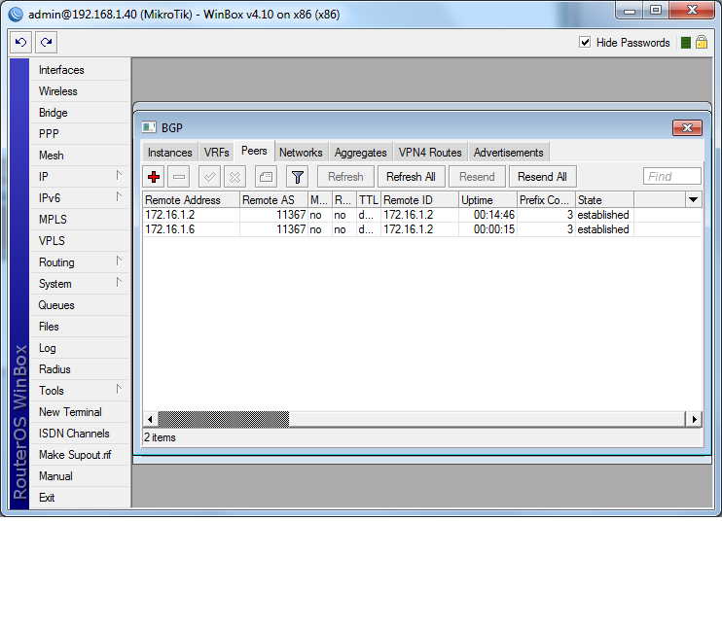Sort by Uptime column header
Image resolution: width=722 pixels, height=626 pixels.
click(487, 199)
